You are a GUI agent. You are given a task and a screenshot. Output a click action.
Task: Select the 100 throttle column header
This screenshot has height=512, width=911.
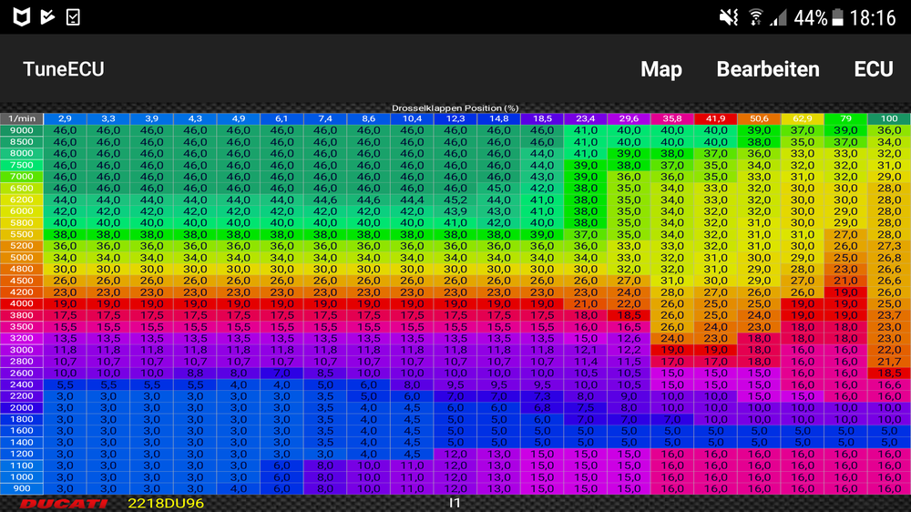click(888, 118)
